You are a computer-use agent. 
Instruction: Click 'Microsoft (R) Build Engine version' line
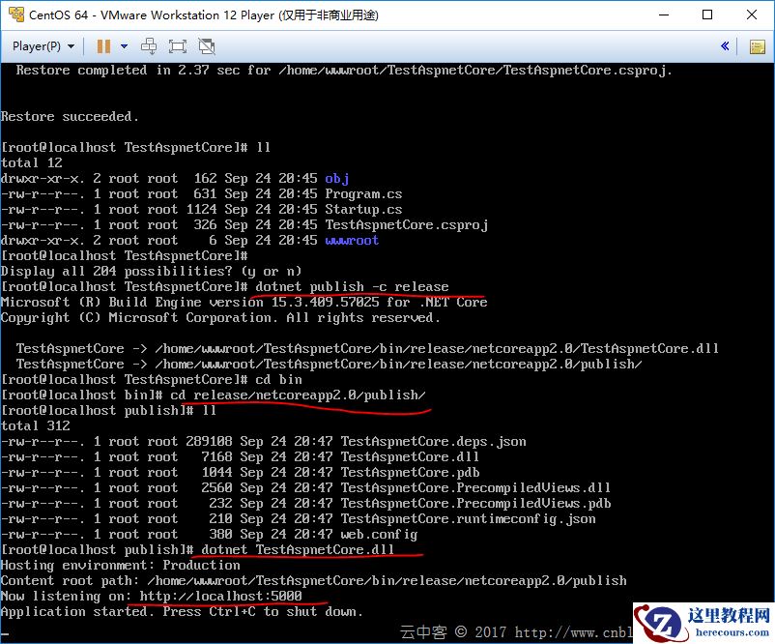244,302
